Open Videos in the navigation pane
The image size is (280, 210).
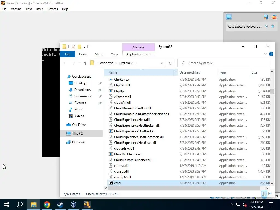click(79, 116)
